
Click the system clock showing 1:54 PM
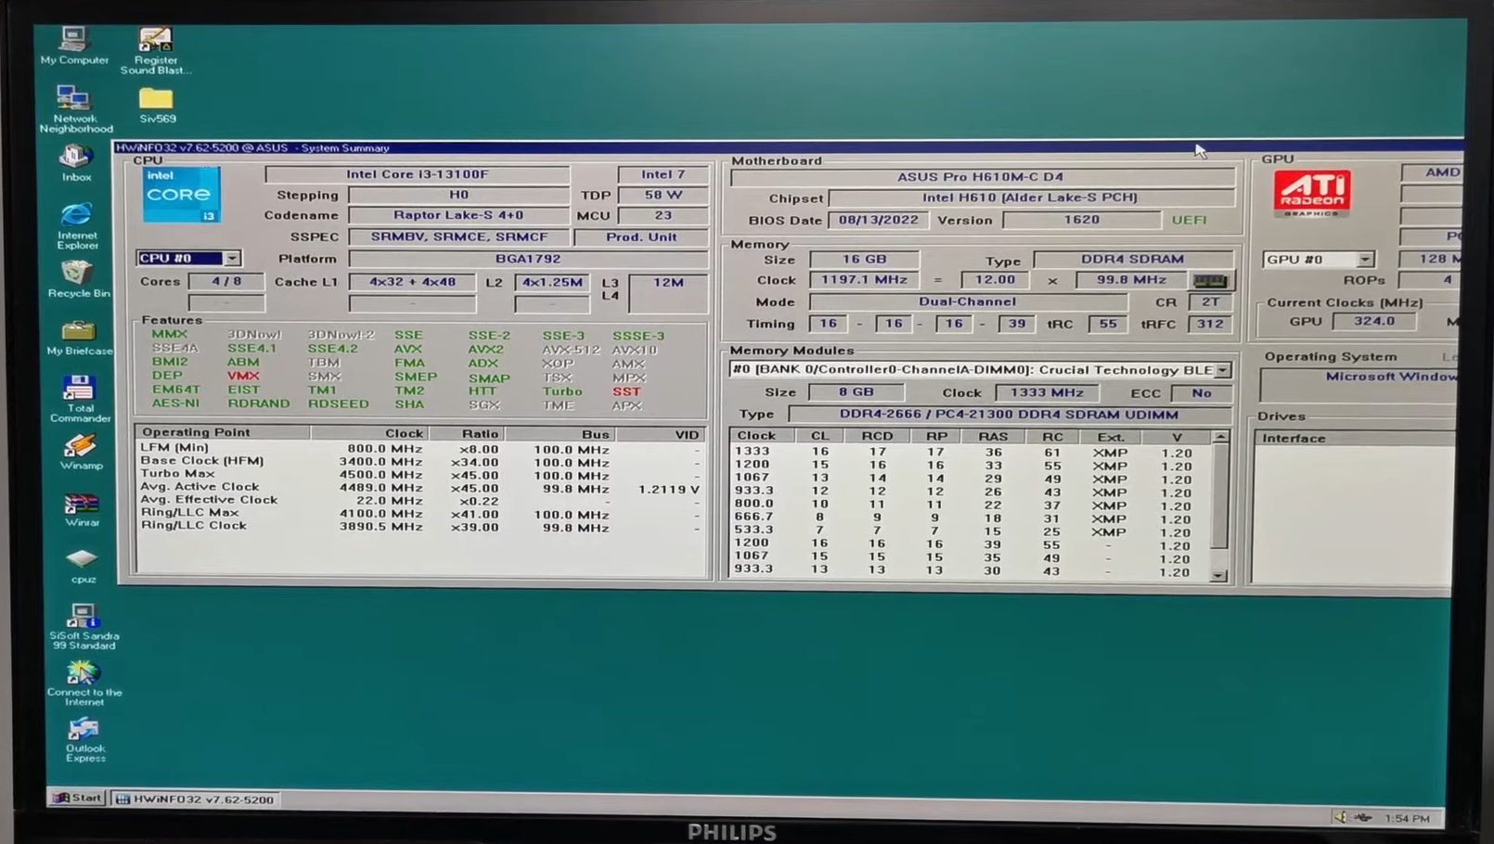coord(1407,818)
